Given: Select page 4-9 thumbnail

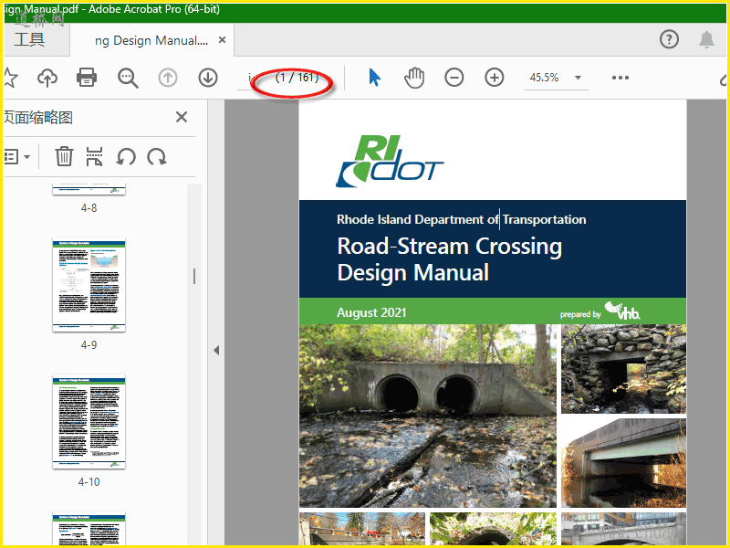Looking at the screenshot, I should pyautogui.click(x=89, y=286).
